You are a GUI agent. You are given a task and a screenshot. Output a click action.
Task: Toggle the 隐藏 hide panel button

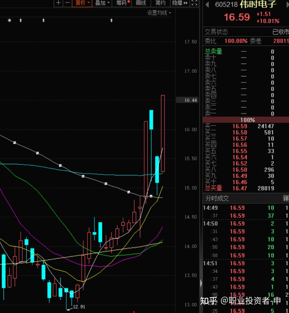[x=180, y=3]
